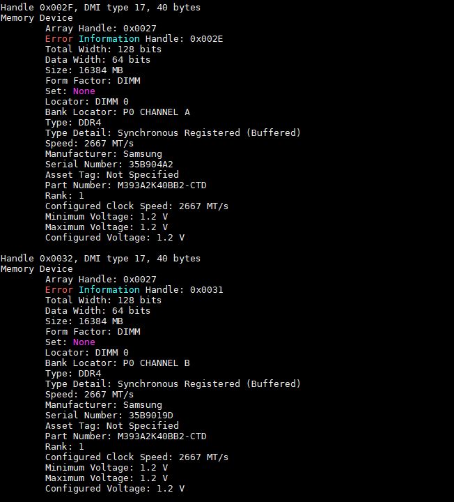The width and height of the screenshot is (454, 502).
Task: Click "Total Width: 128 bits" under Handle 0x0032
Action: (x=103, y=301)
